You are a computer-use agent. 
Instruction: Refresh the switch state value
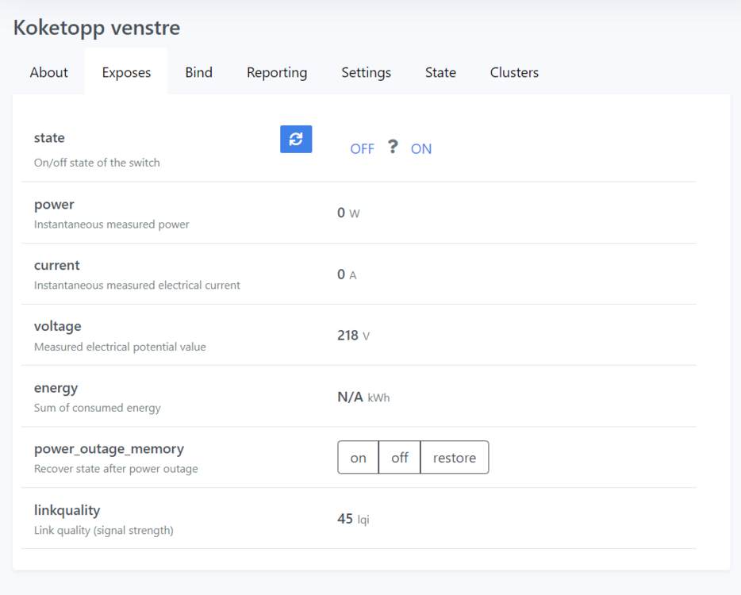[x=296, y=139]
